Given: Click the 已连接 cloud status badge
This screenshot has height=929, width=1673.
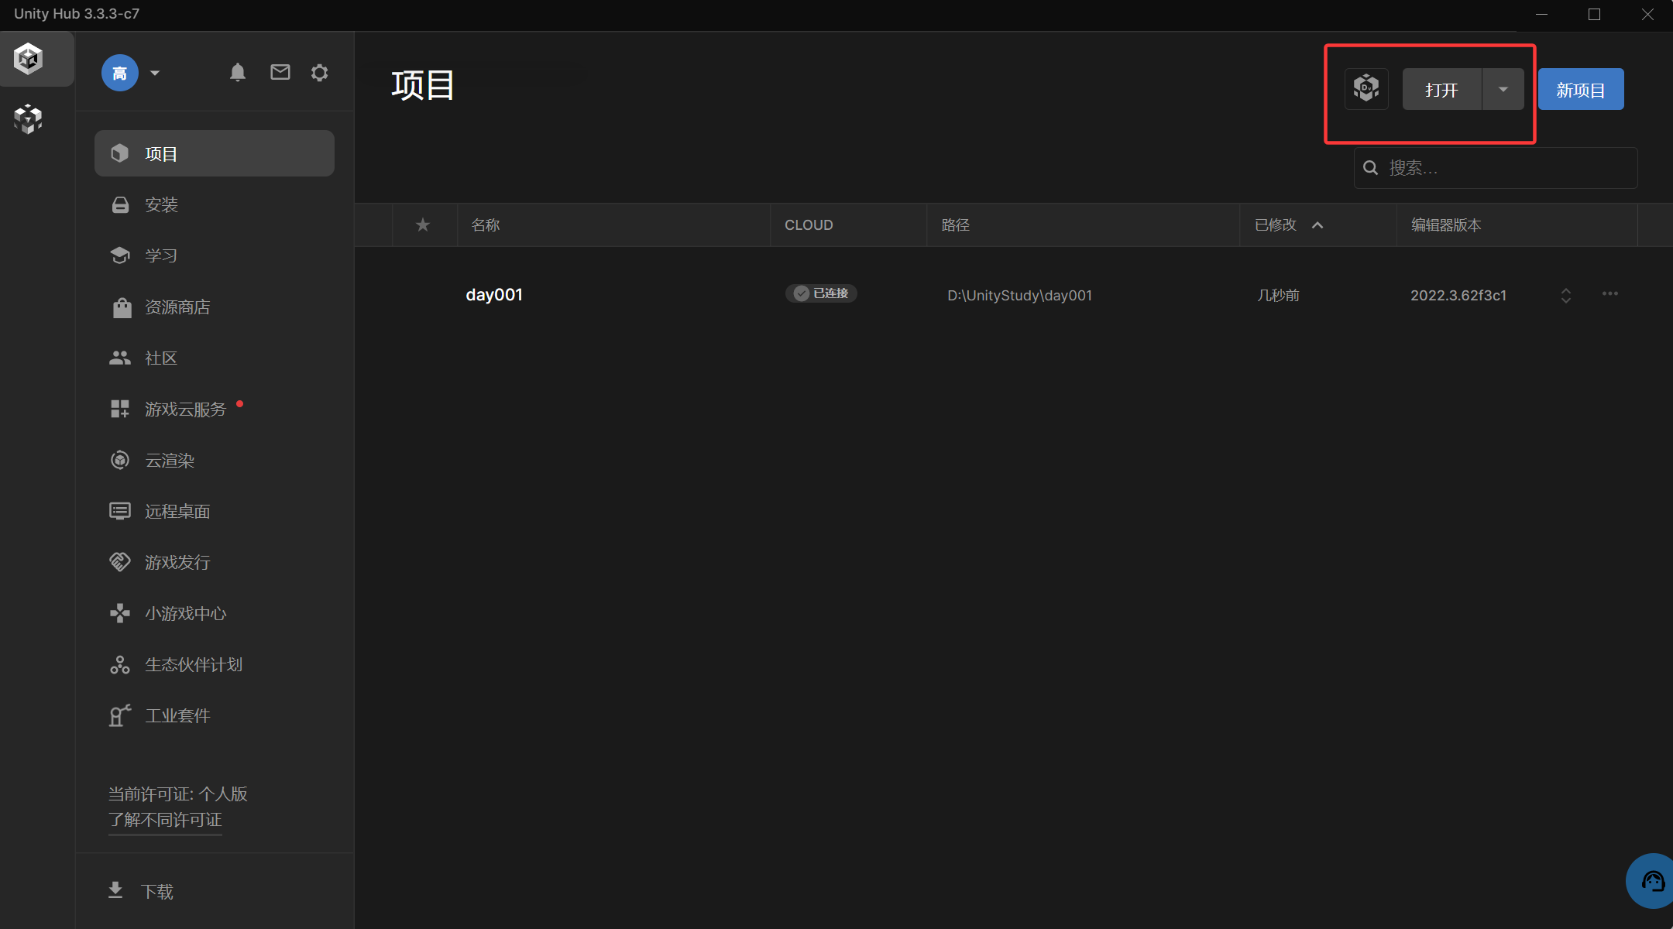Looking at the screenshot, I should coord(821,293).
